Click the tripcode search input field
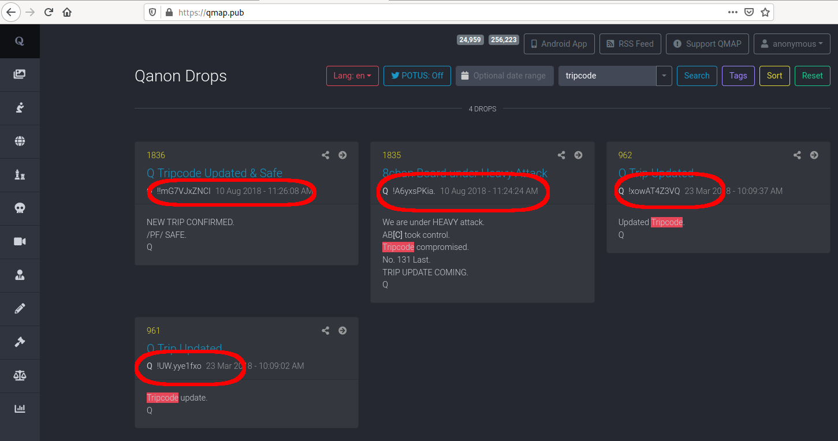 [x=608, y=76]
